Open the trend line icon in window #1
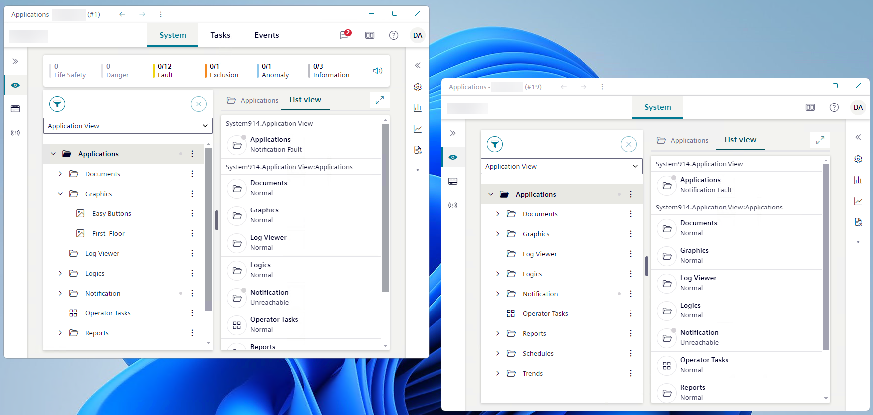The height and width of the screenshot is (415, 873). pos(418,129)
